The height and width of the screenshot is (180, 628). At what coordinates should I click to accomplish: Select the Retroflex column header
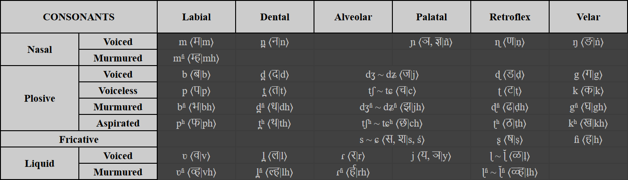(x=510, y=17)
